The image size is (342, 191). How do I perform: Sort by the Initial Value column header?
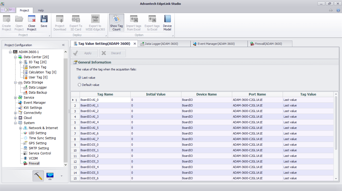click(156, 94)
